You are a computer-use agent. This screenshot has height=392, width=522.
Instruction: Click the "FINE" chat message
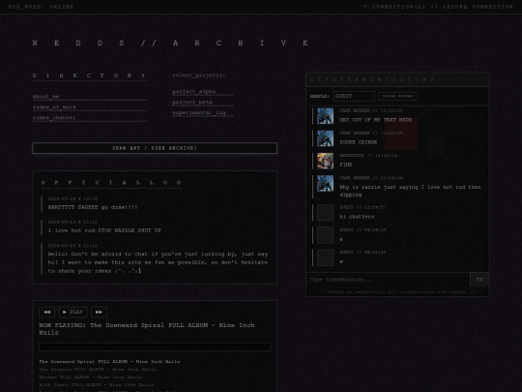pos(345,165)
